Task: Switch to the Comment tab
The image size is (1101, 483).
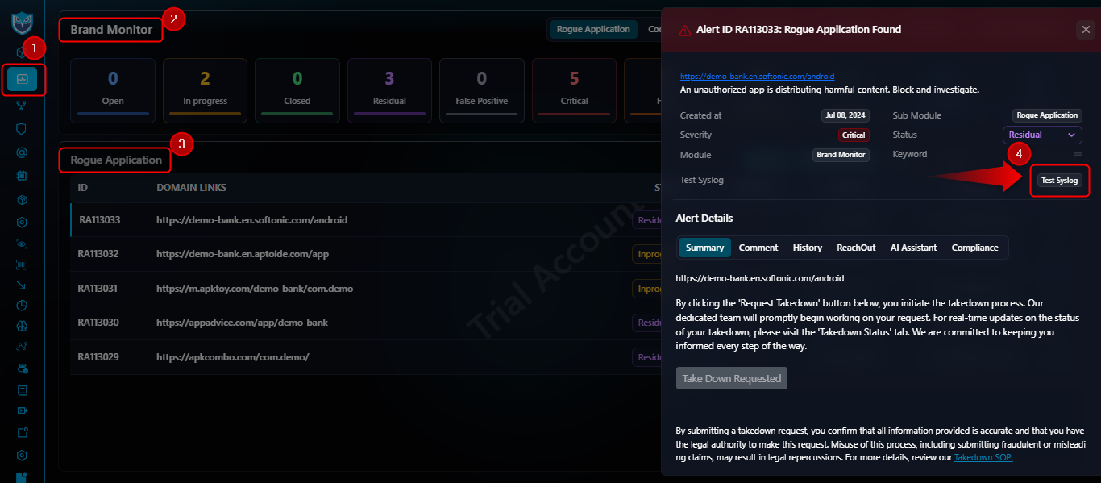Action: (758, 248)
